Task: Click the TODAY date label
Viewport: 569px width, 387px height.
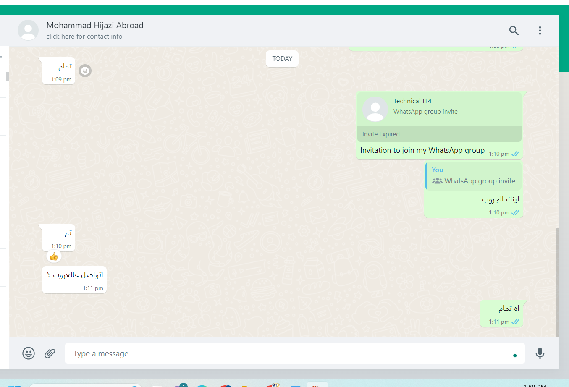Action: [x=282, y=59]
